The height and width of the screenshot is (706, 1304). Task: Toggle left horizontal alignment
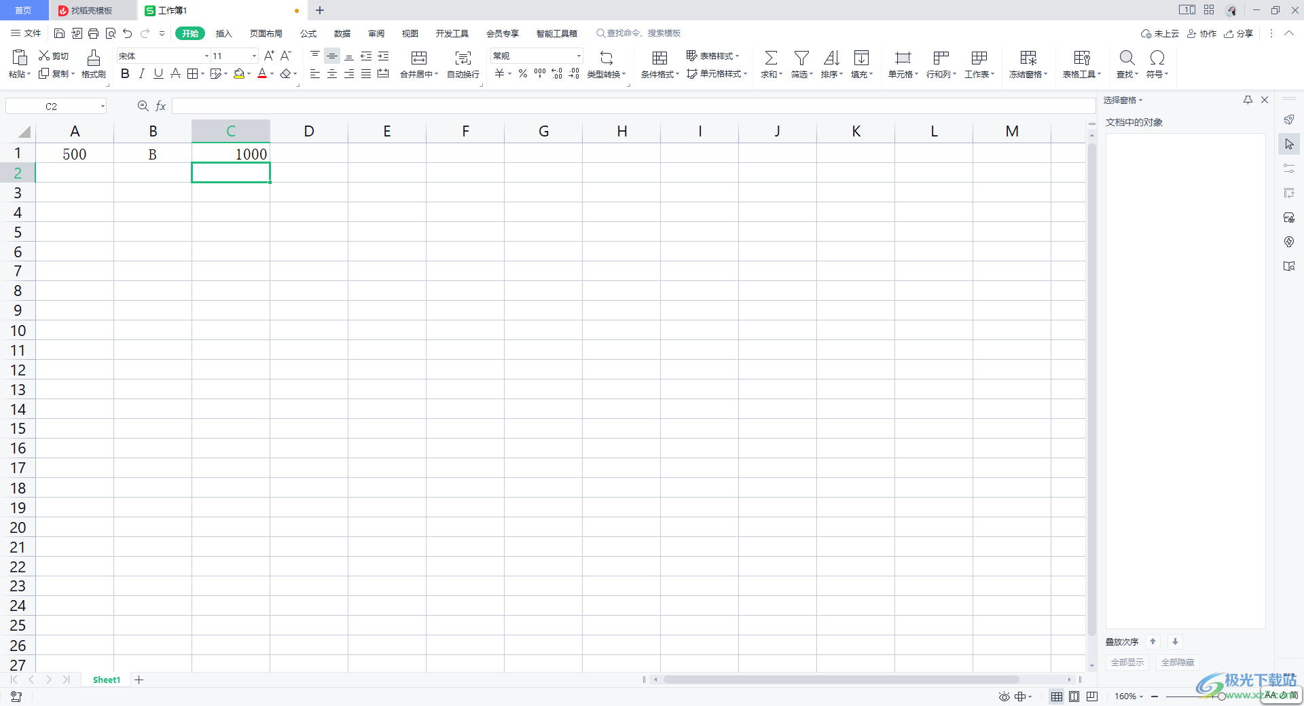[x=315, y=73]
